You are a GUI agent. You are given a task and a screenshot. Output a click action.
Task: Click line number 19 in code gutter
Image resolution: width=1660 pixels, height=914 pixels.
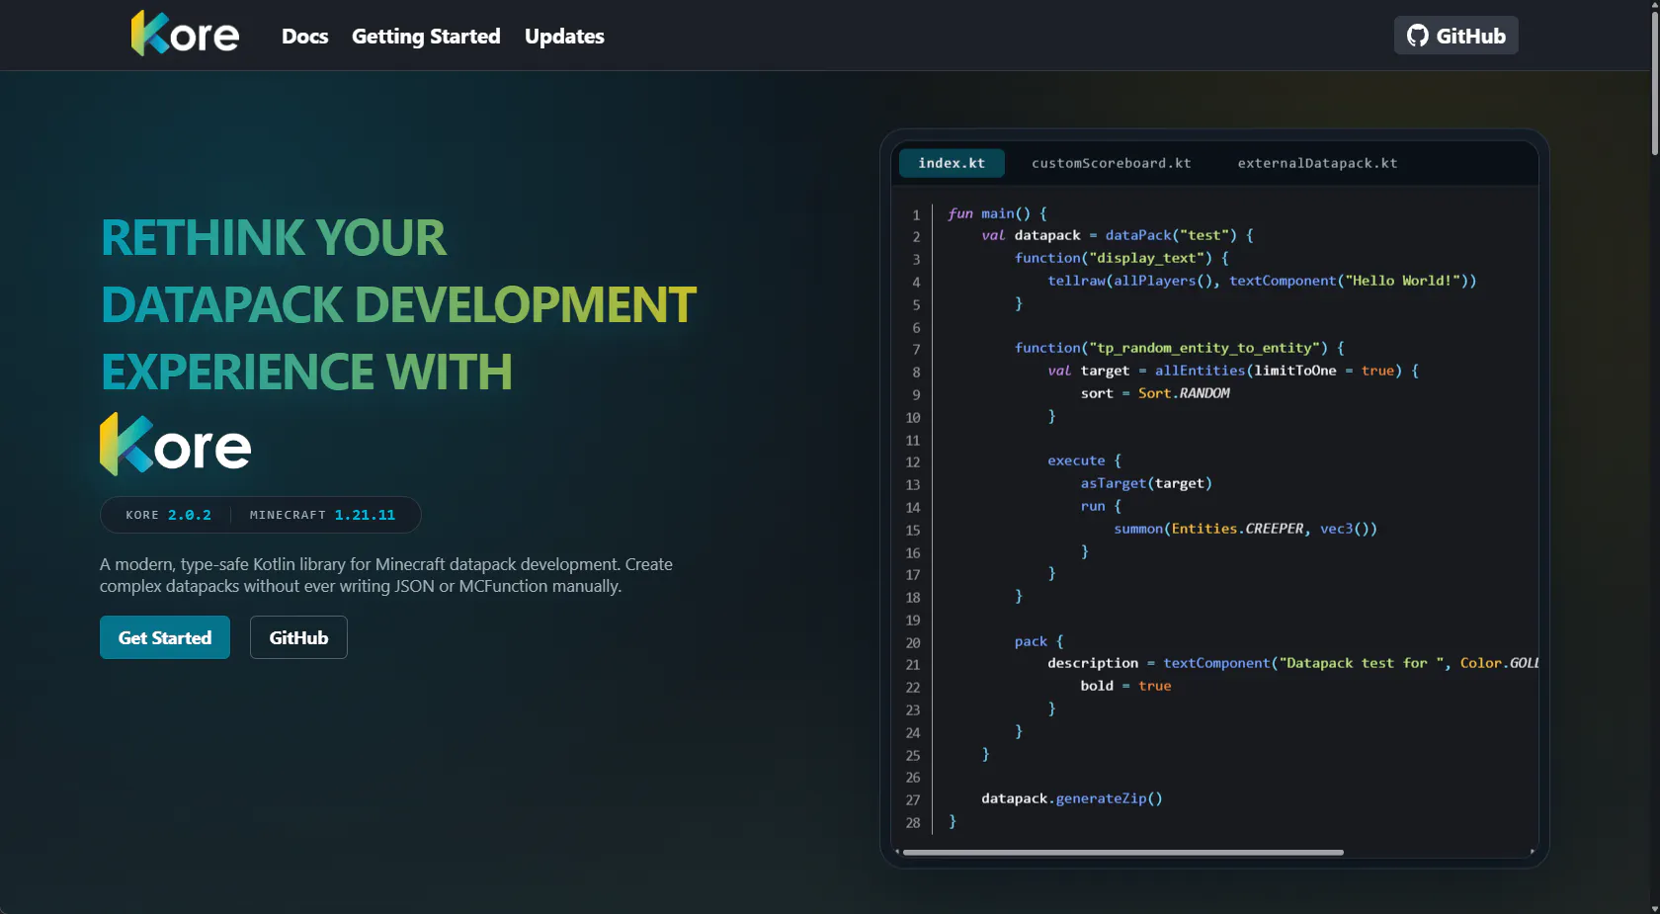pyautogui.click(x=913, y=620)
